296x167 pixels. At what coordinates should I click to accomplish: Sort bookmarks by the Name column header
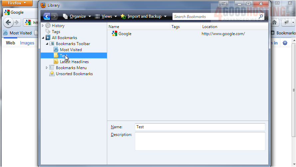tap(138, 27)
